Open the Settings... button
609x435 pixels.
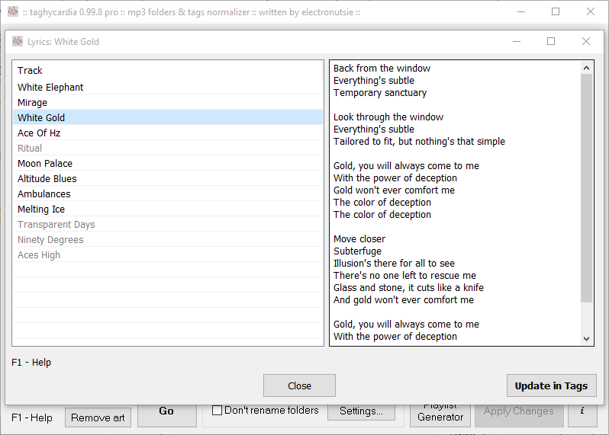click(361, 411)
